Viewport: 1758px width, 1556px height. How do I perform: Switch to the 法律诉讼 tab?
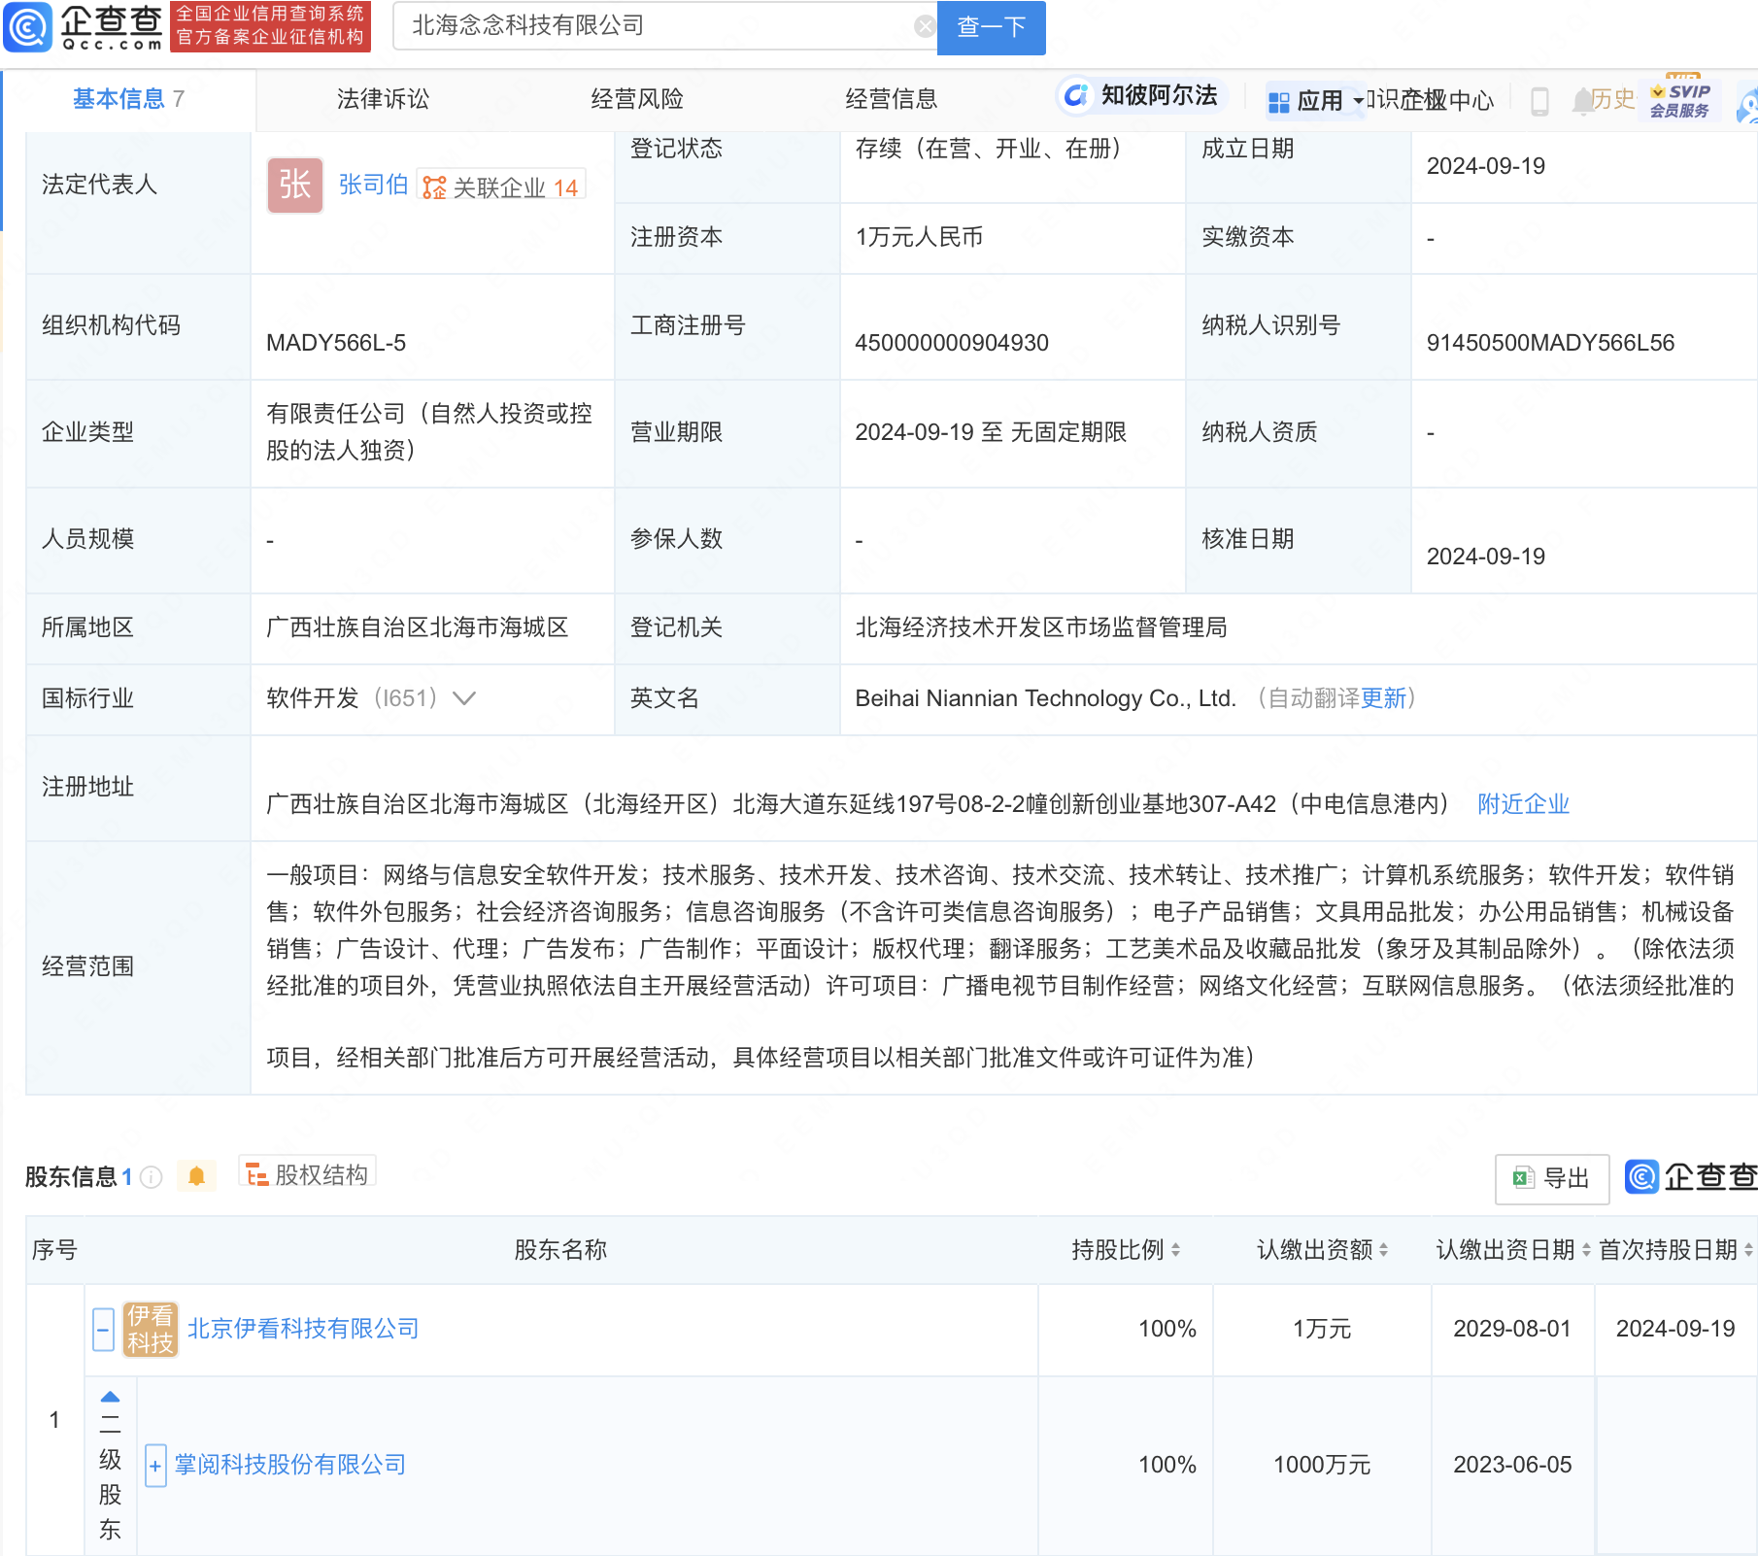coord(383,99)
